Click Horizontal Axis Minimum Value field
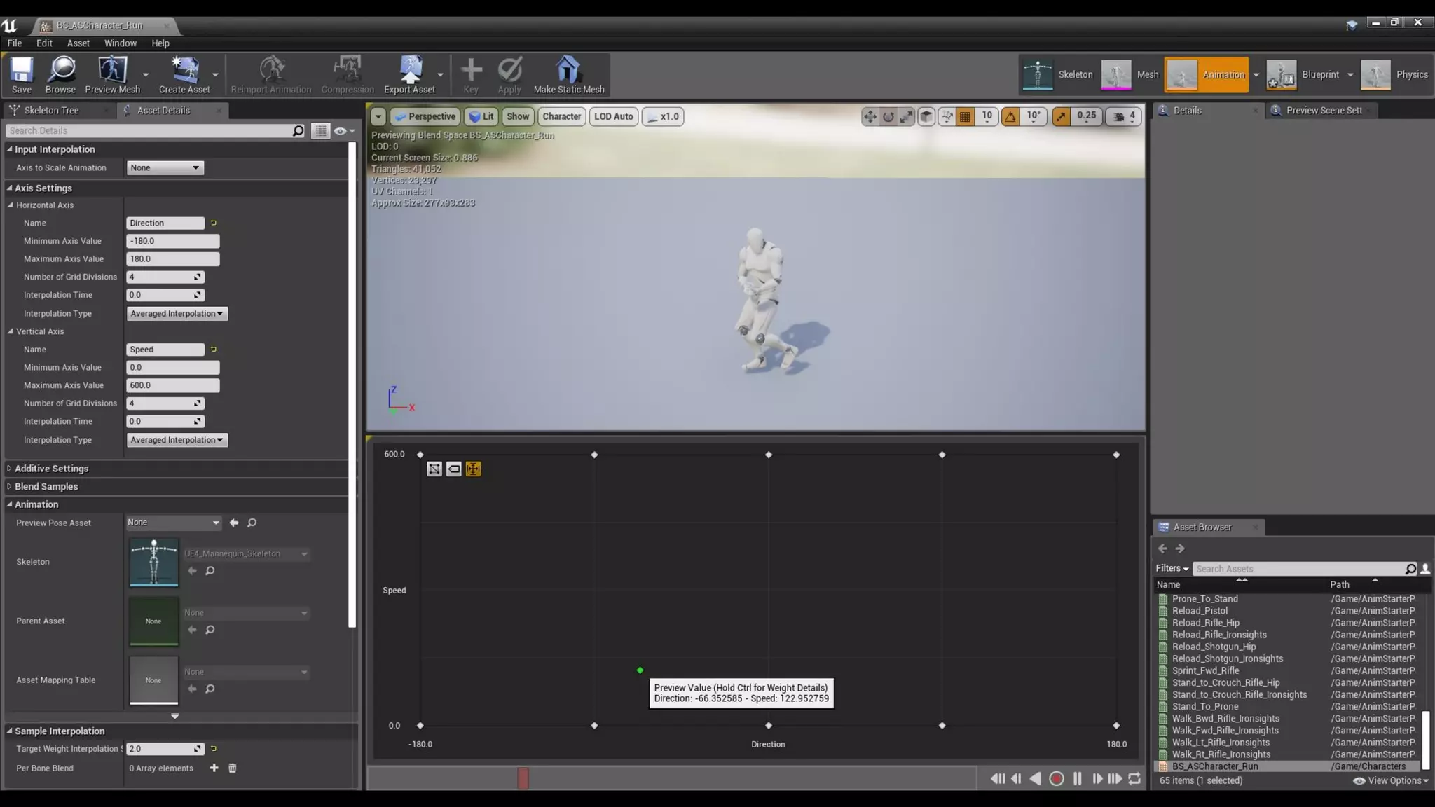The width and height of the screenshot is (1435, 807). 172,241
